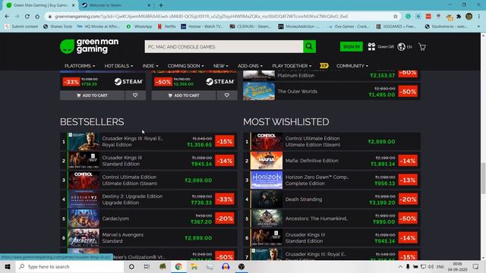
Task: Expand the COMMUNITY dropdown menu
Action: coord(352,66)
